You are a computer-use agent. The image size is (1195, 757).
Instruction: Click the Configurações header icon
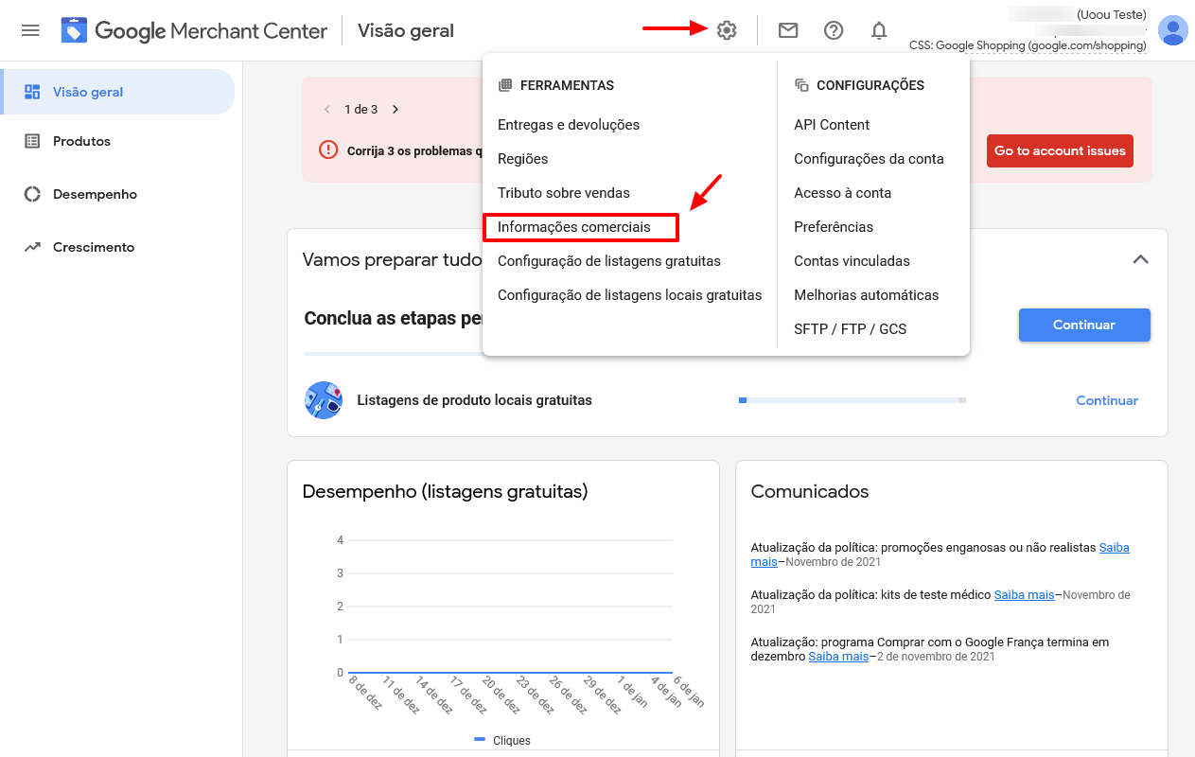click(802, 85)
